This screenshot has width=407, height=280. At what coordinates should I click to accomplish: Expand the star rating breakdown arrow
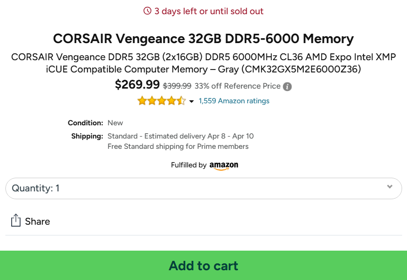click(192, 101)
